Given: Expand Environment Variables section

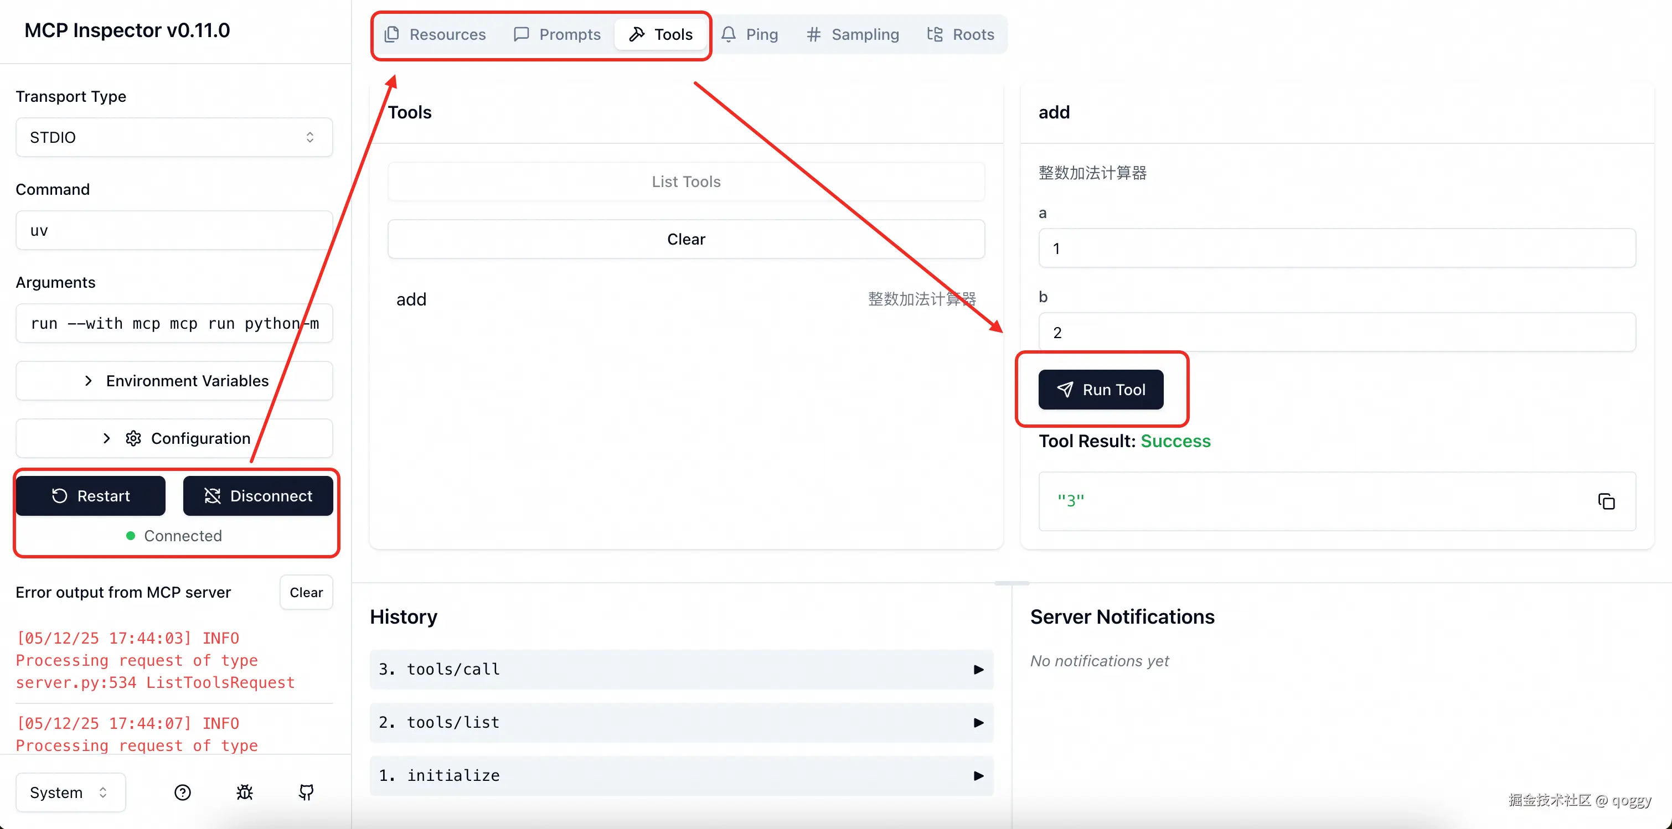Looking at the screenshot, I should (x=174, y=381).
